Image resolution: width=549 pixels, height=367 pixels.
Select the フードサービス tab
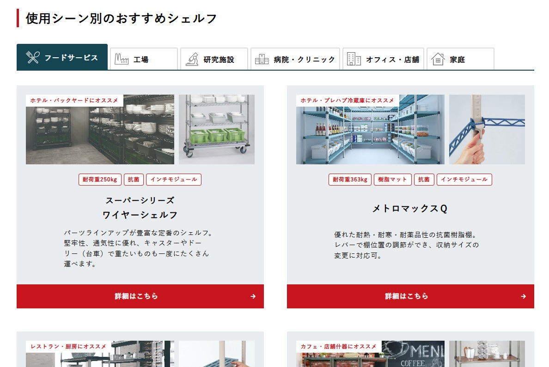coord(62,57)
